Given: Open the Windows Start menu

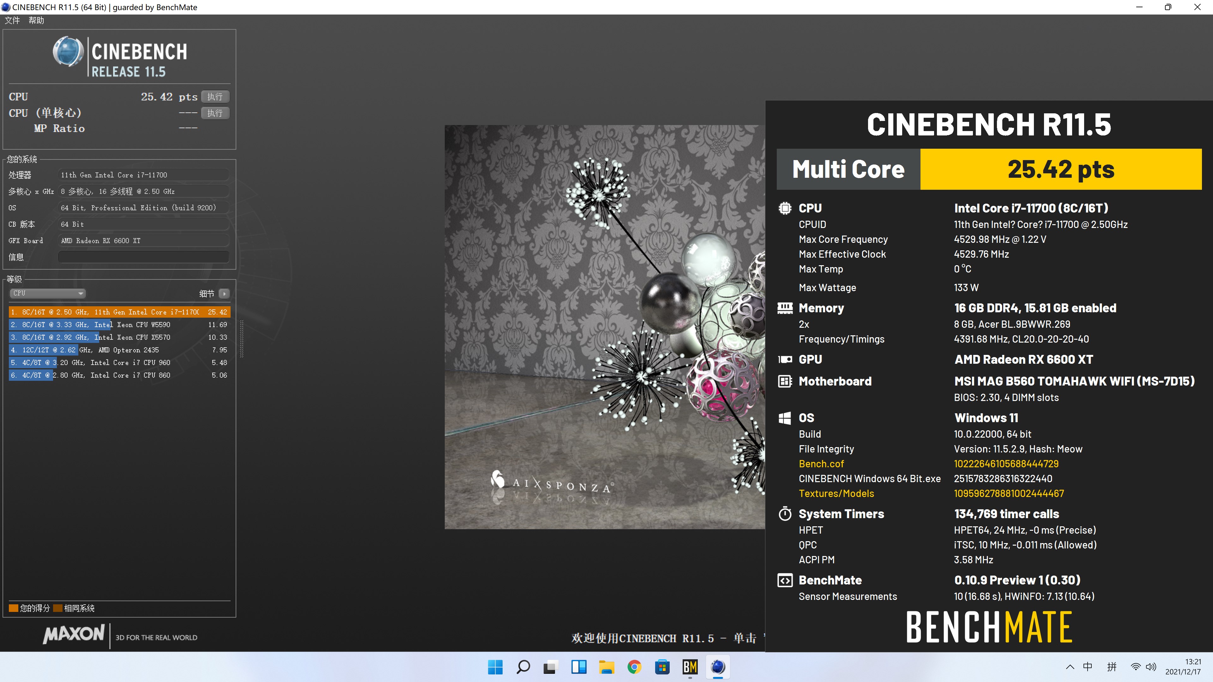Looking at the screenshot, I should click(495, 667).
